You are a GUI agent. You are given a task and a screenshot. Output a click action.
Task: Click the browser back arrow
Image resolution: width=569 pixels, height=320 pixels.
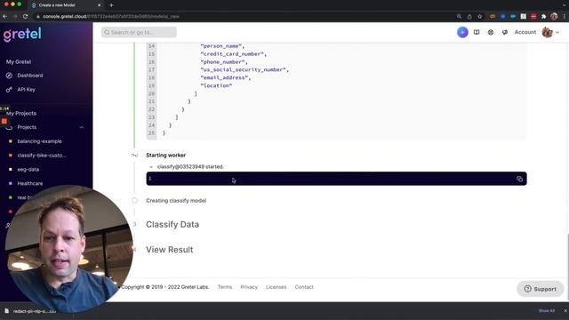(4, 16)
